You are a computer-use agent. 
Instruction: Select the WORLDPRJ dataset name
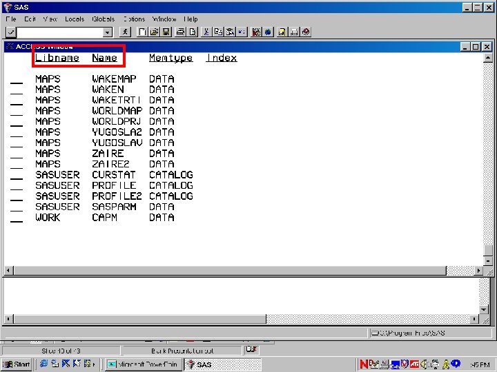click(117, 121)
